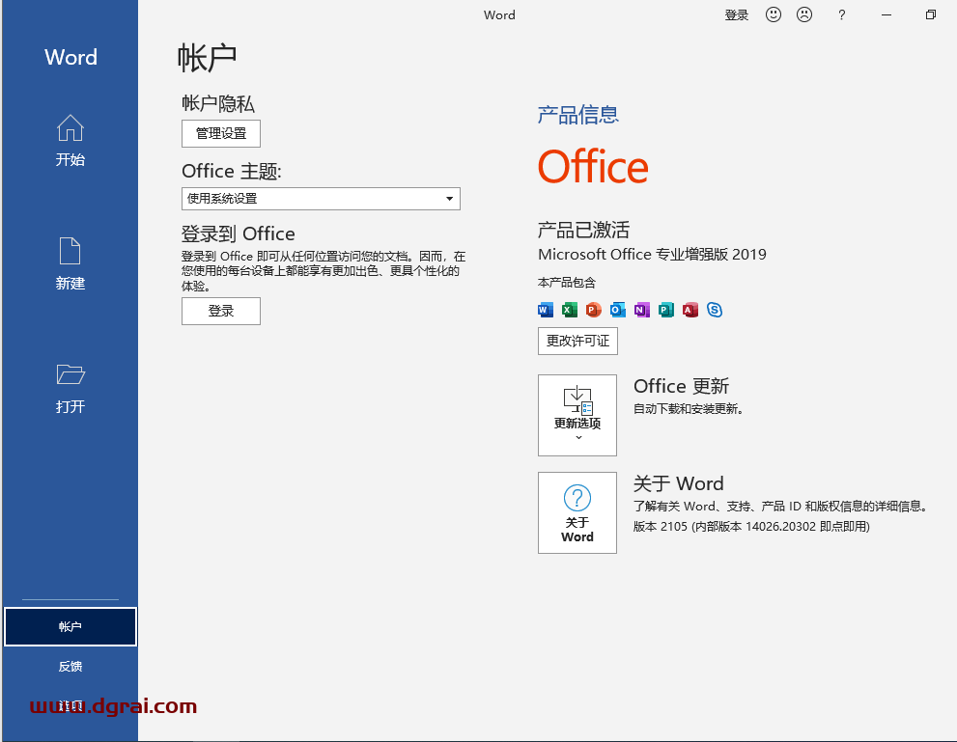Click Microsoft Office 专业增强版 2019 text

coord(652,254)
